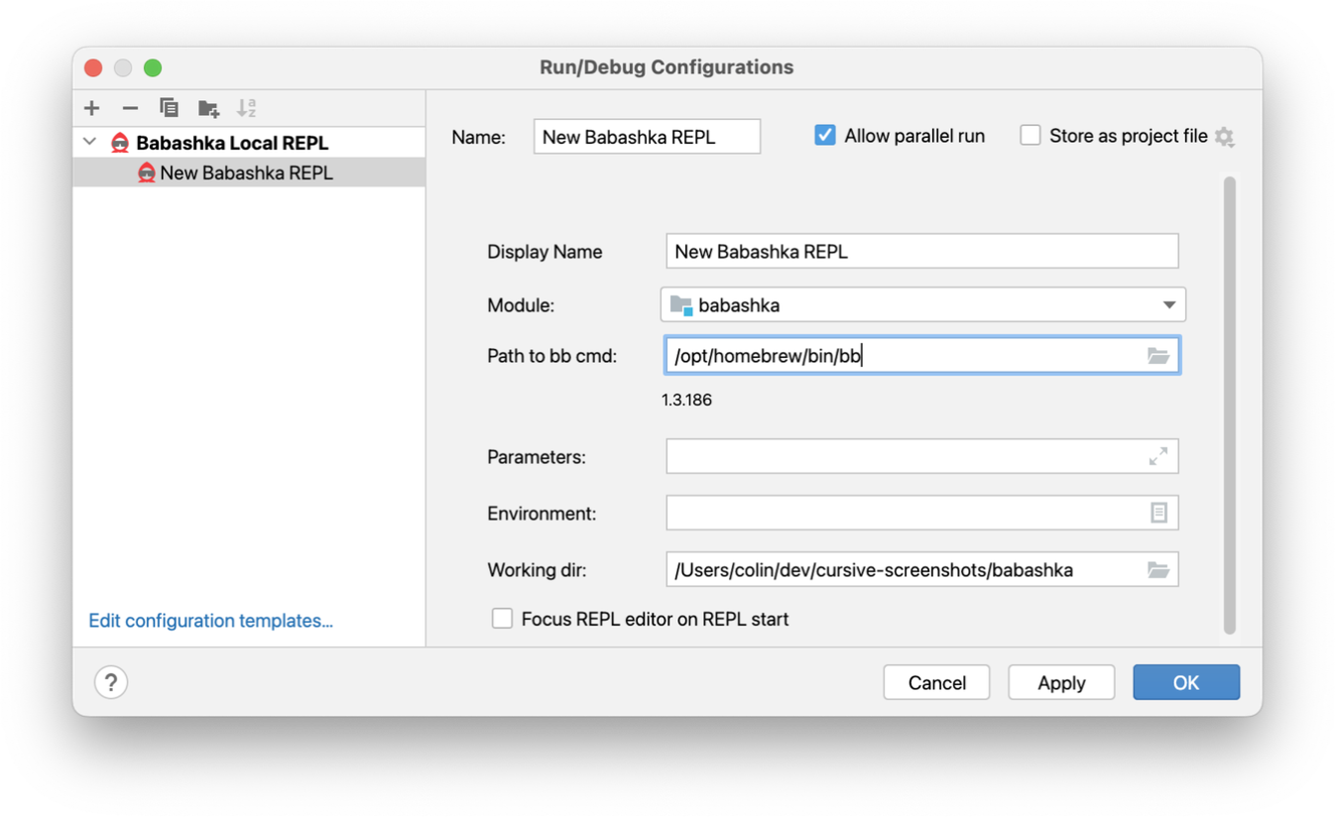This screenshot has height=817, width=1335.
Task: Click the green zoom window button
Action: point(153,67)
